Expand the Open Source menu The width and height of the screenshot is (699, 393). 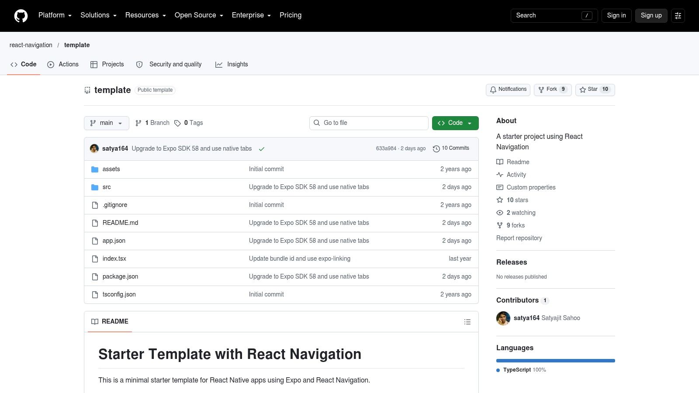click(x=199, y=15)
